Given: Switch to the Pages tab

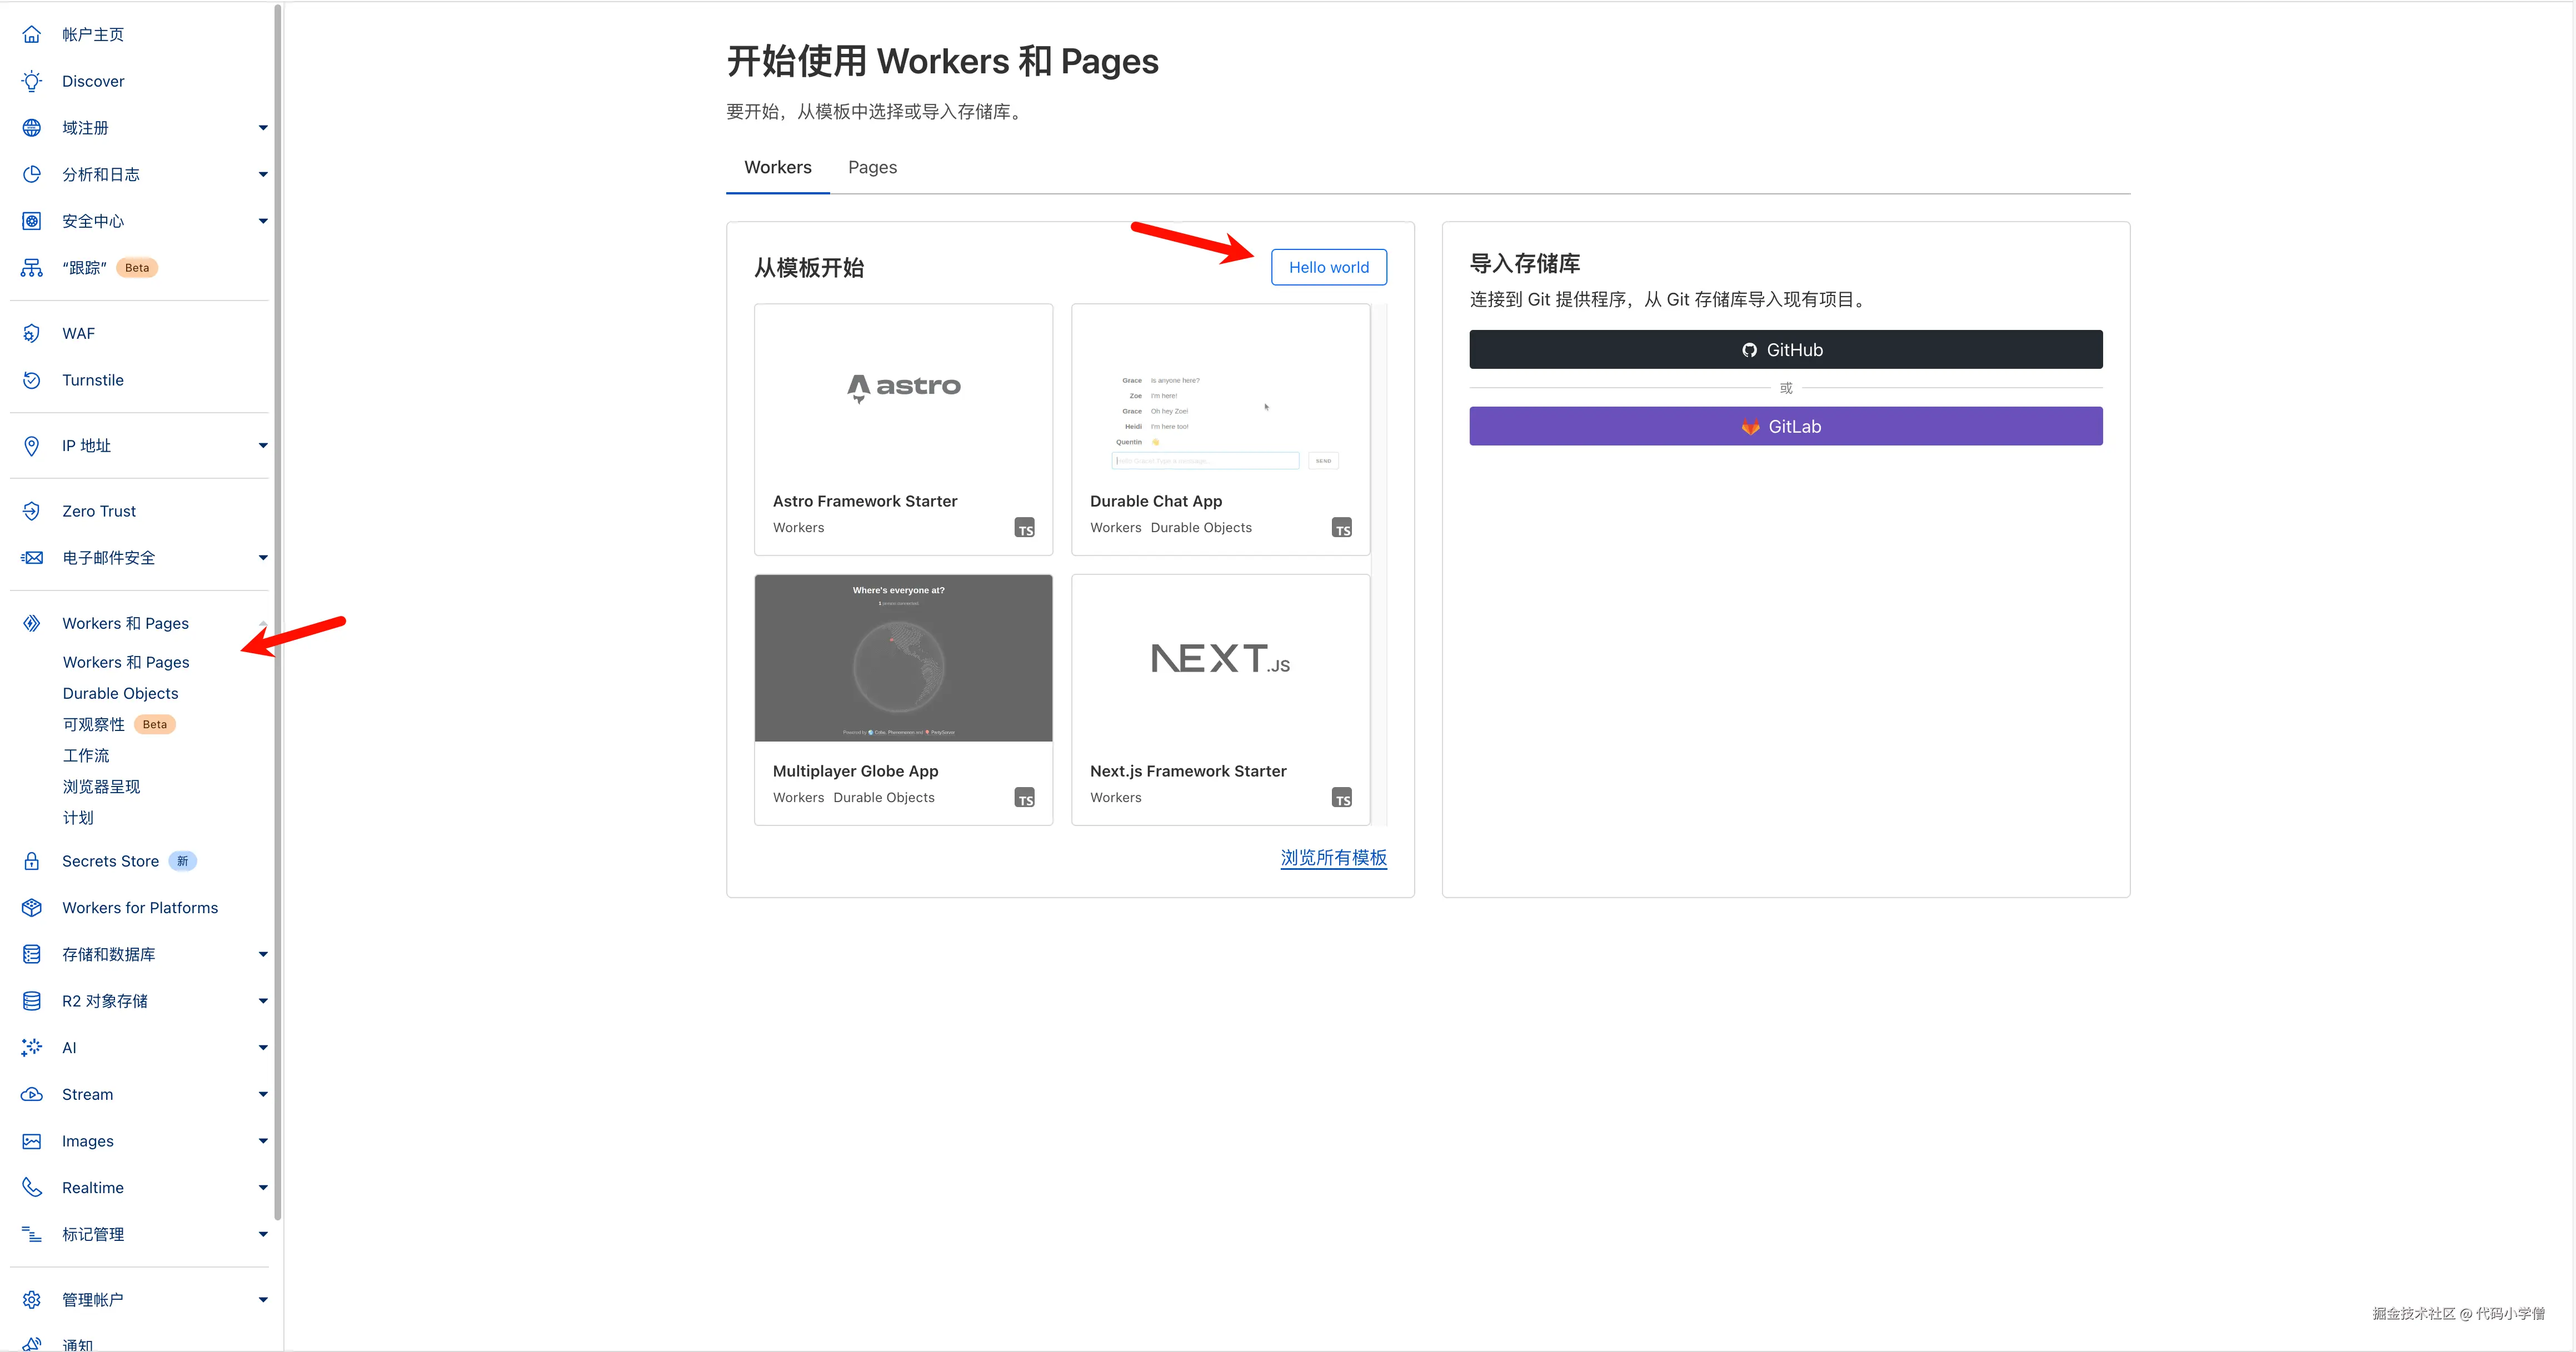Looking at the screenshot, I should 872,167.
